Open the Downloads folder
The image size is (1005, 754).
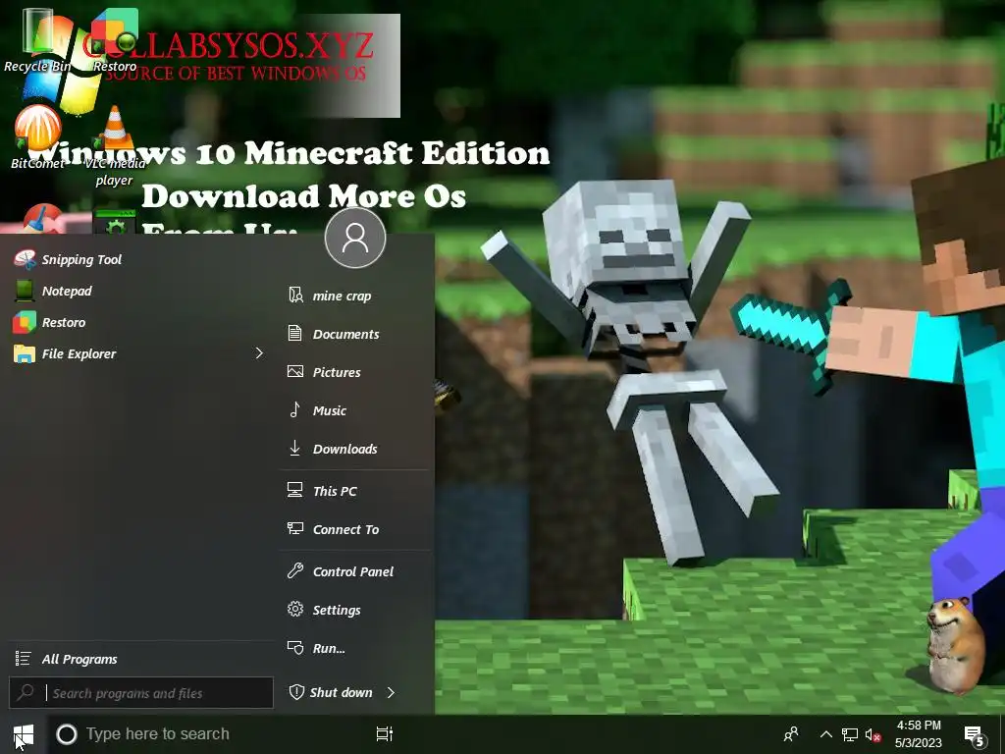[356, 449]
